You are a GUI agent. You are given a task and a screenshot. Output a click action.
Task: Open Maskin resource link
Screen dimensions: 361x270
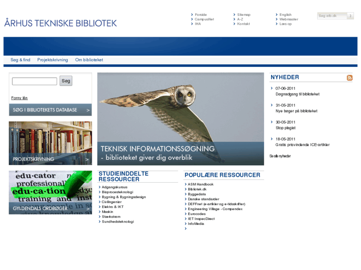point(107,212)
